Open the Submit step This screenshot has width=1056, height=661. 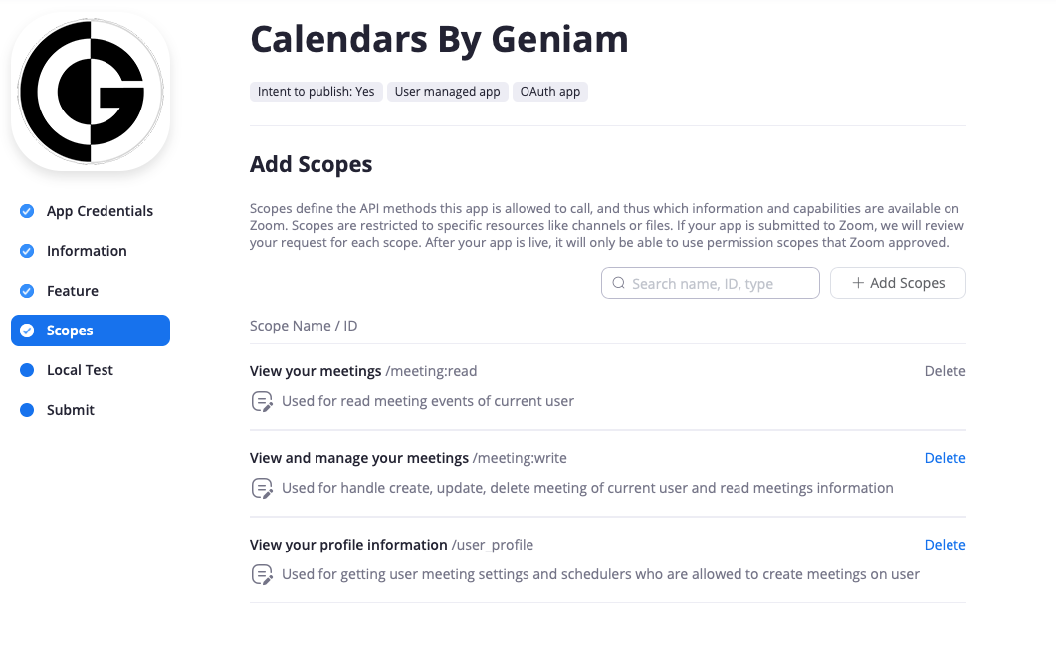click(x=71, y=410)
